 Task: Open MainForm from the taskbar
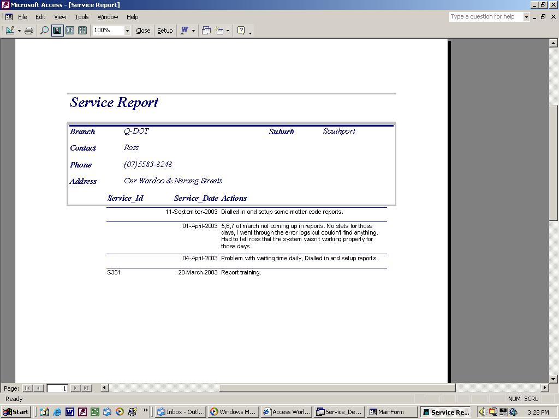(390, 412)
